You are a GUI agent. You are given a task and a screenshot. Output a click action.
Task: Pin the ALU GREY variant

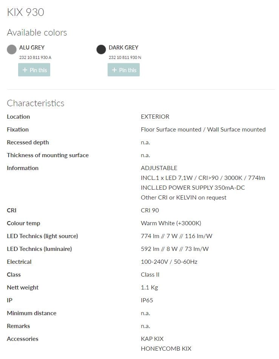tap(34, 70)
